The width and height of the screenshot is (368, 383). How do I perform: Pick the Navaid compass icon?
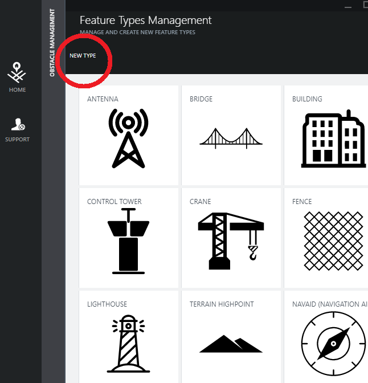(x=334, y=344)
